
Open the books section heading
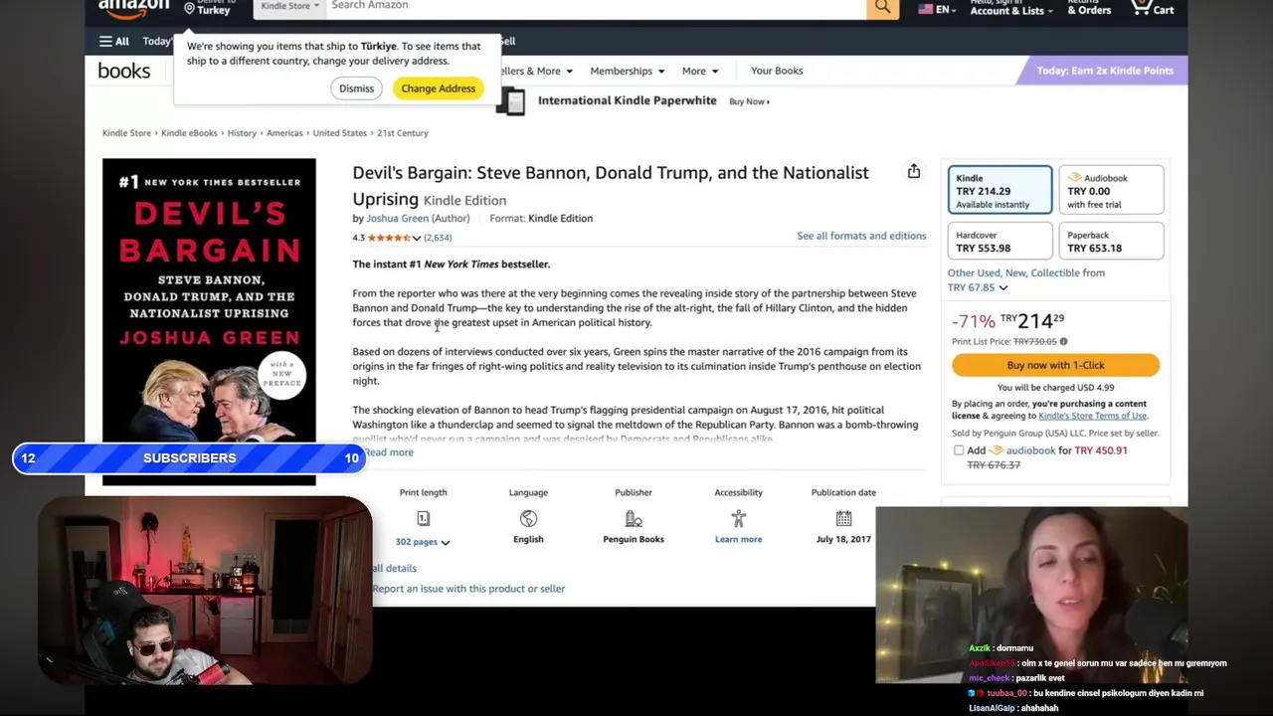click(124, 71)
